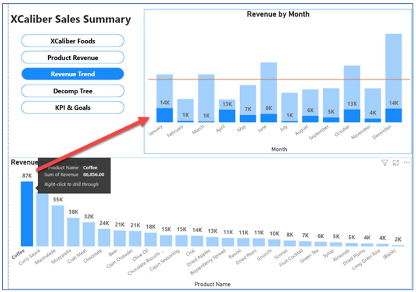Click the Product Name axis title

pyautogui.click(x=212, y=284)
